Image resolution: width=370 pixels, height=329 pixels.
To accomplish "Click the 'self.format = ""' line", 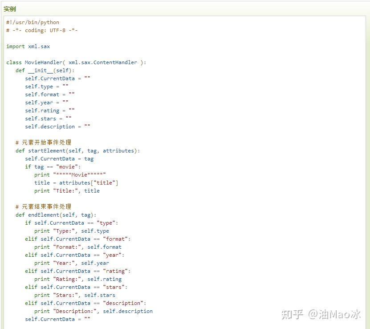I will (x=50, y=95).
